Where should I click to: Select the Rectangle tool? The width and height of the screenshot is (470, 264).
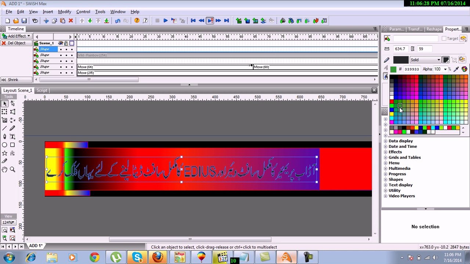[12, 145]
